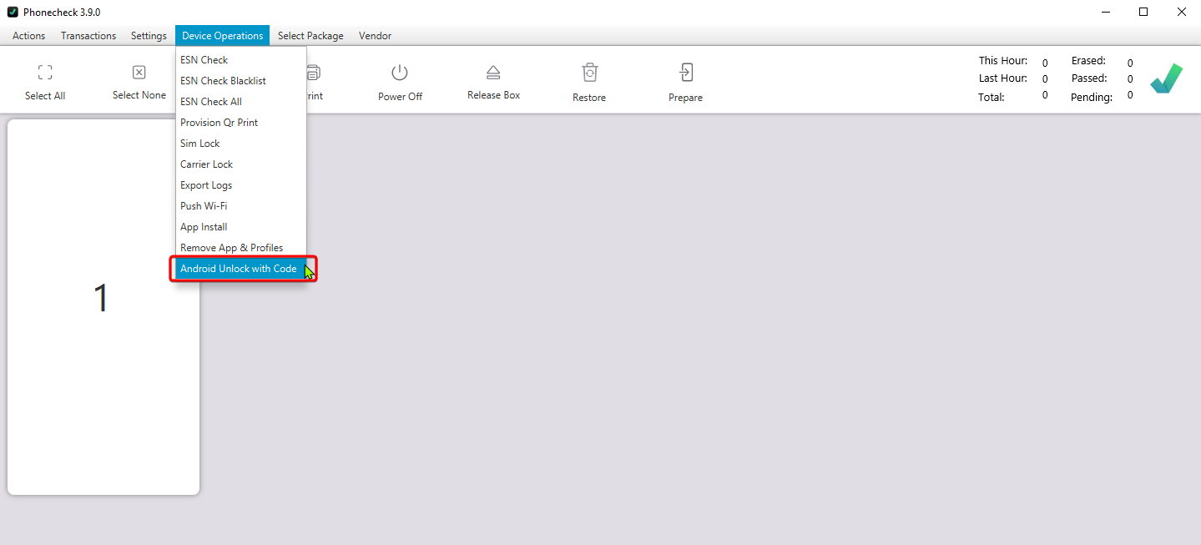
Task: Select Remove App & Profiles entry
Action: click(231, 248)
